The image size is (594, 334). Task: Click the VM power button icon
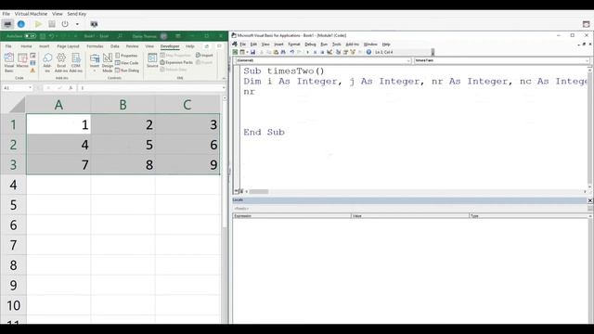click(65, 24)
